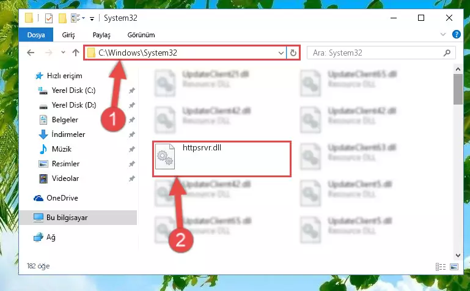Viewport: 470px width, 291px height.
Task: Click the scroll down arrow of the file list
Action: [458, 256]
